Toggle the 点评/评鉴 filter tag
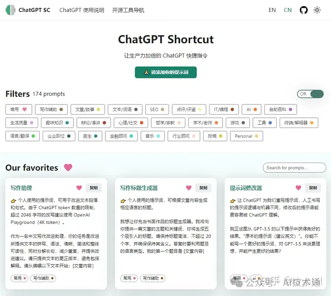 [x=189, y=109]
